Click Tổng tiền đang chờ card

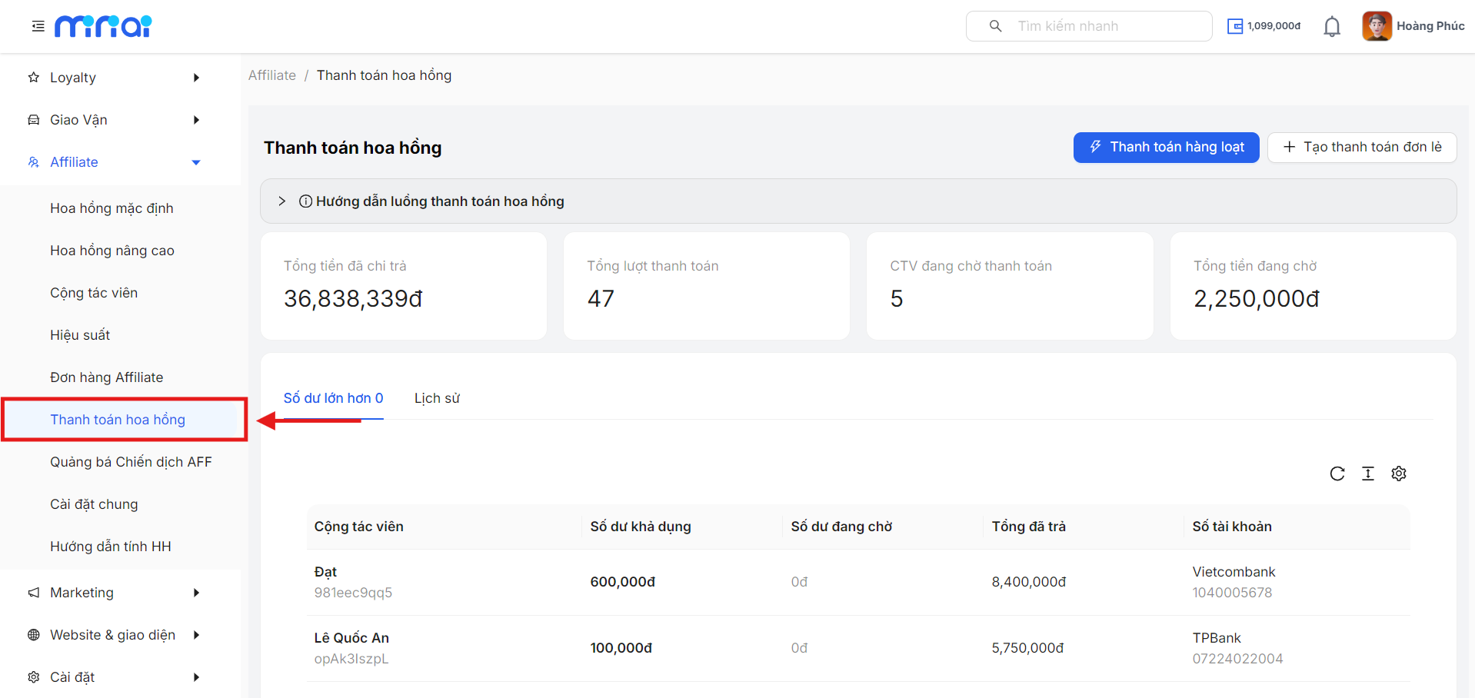(x=1313, y=286)
